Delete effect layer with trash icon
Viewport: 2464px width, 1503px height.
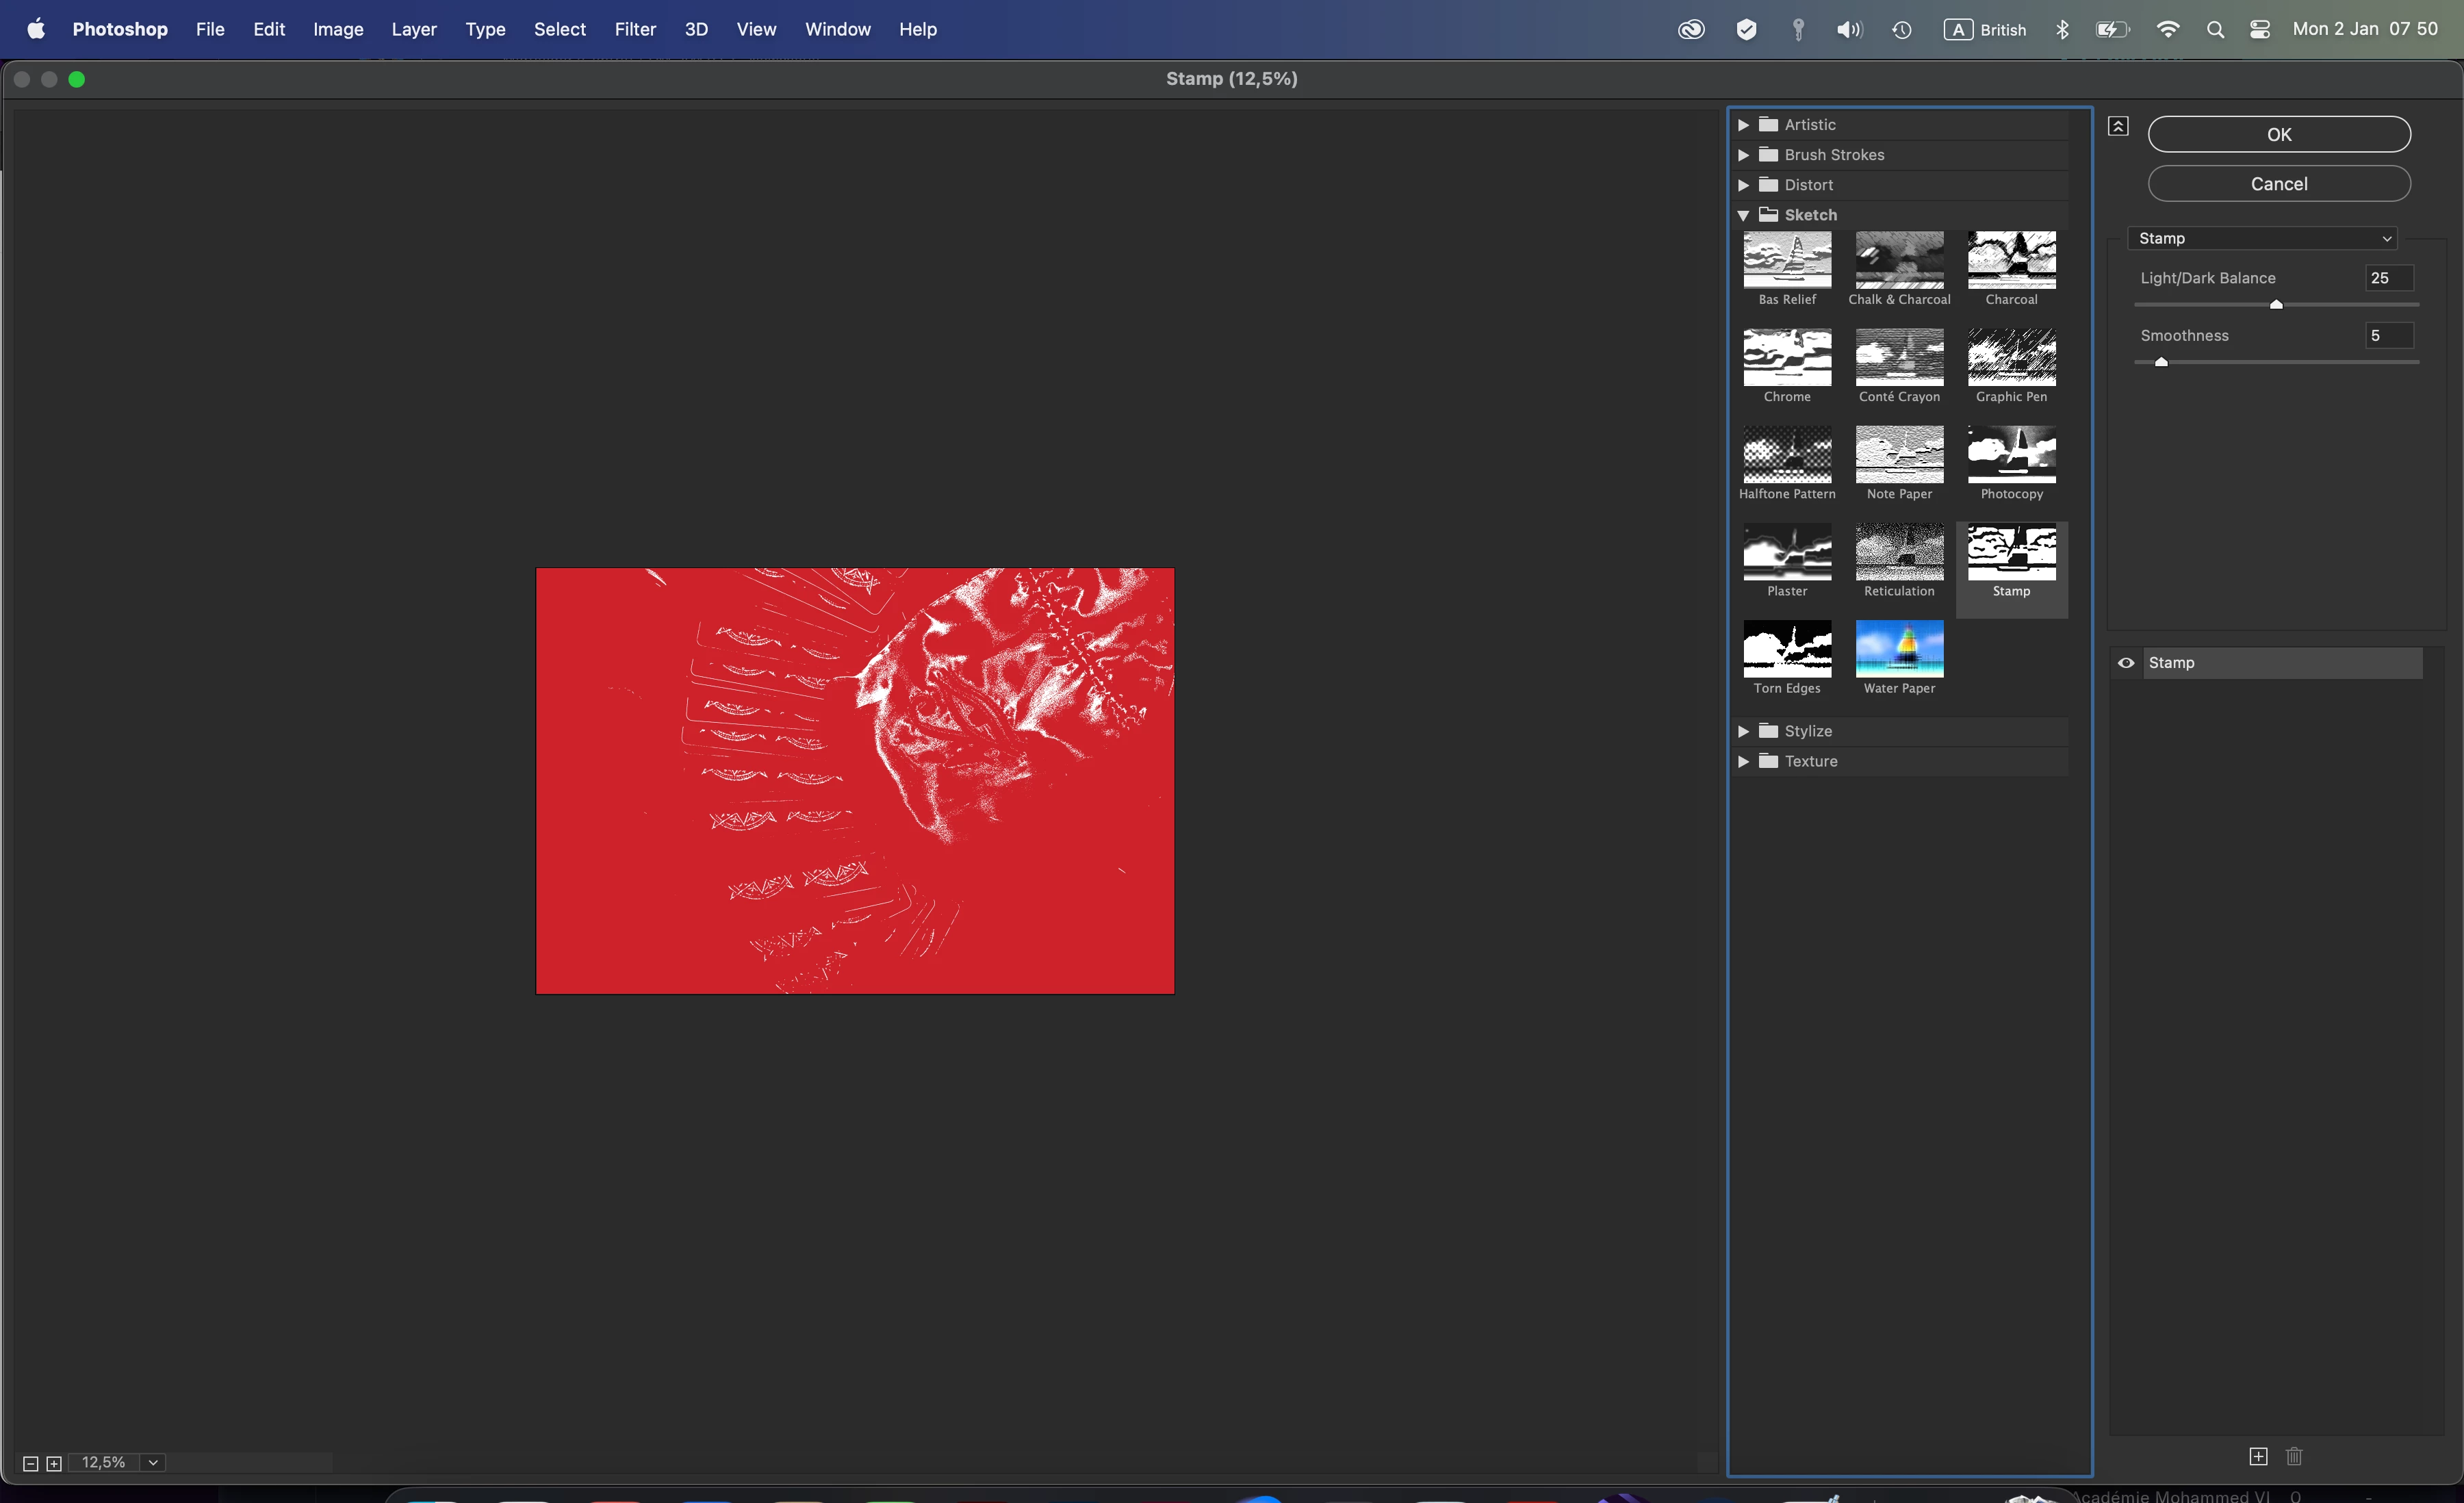(x=2294, y=1456)
